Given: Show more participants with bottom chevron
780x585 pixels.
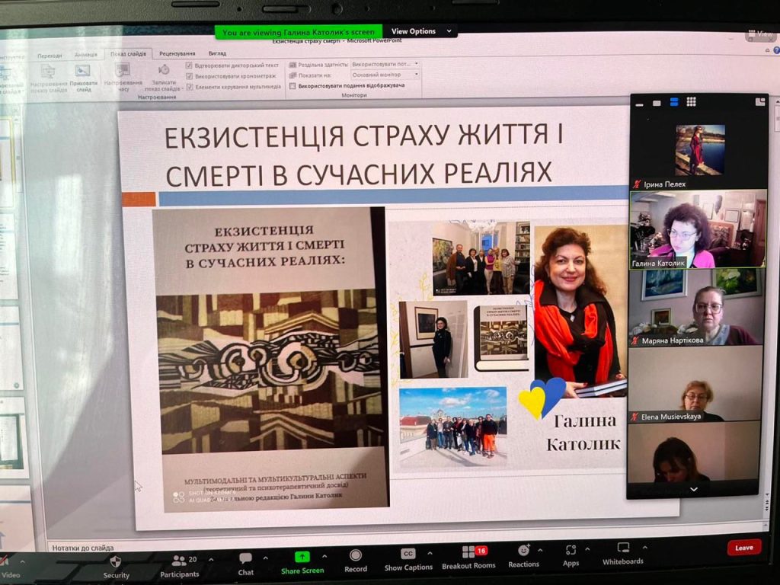Looking at the screenshot, I should 693,490.
